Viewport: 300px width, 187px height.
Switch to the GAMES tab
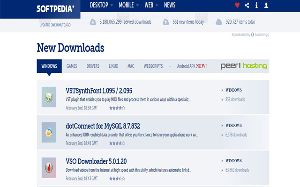pos(72,66)
